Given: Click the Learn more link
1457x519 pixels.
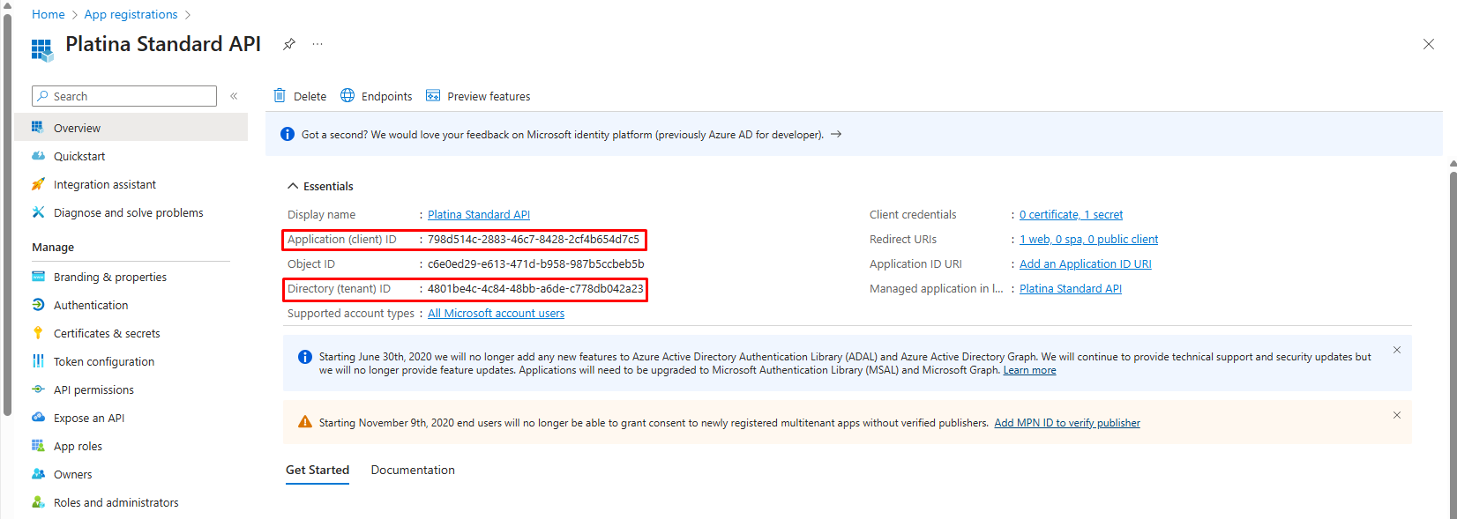Looking at the screenshot, I should (x=1029, y=370).
